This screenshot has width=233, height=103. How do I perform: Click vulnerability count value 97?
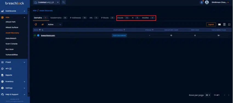(219, 35)
